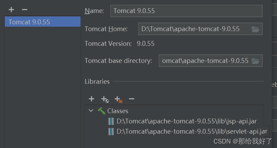The height and width of the screenshot is (148, 277).
Task: Click the Name label
Action: tap(94, 11)
